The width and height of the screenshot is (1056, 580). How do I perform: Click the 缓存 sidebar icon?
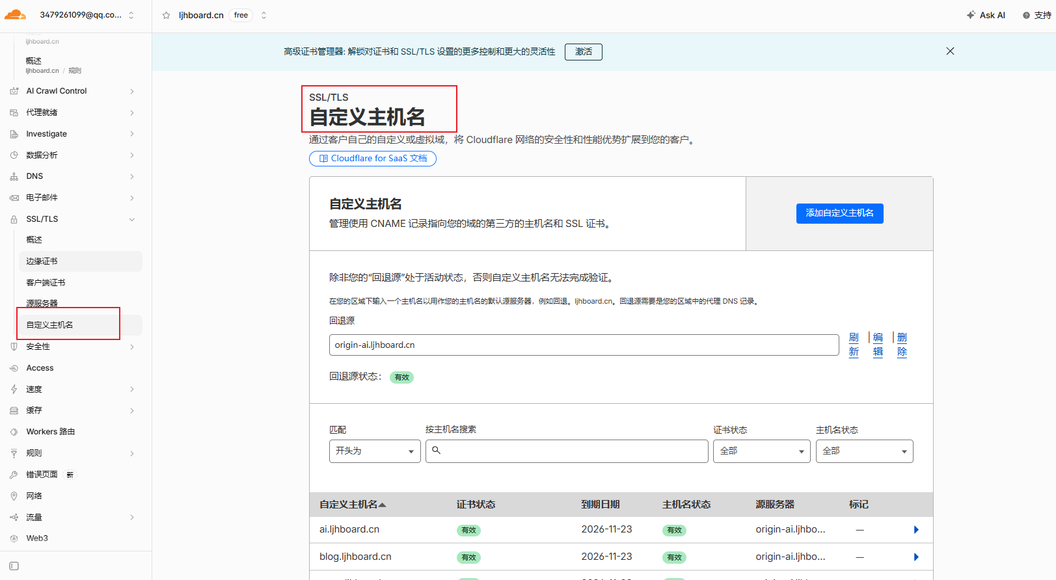point(14,410)
